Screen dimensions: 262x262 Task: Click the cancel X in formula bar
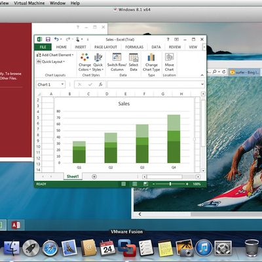80,84
